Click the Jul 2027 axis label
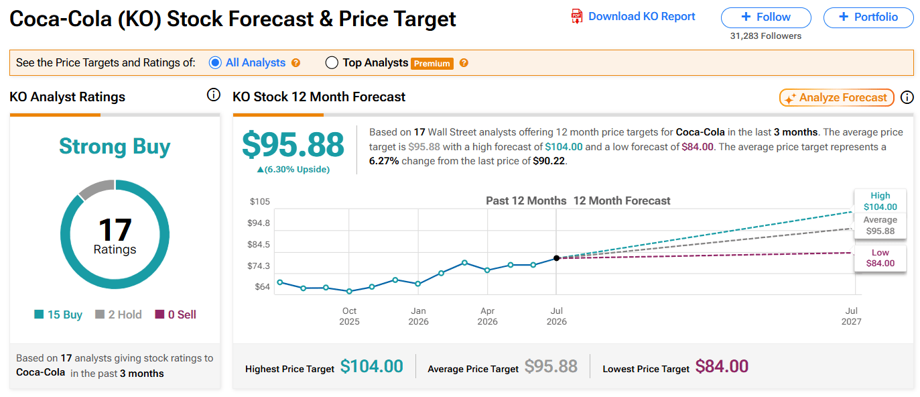The height and width of the screenshot is (397, 920). click(852, 316)
